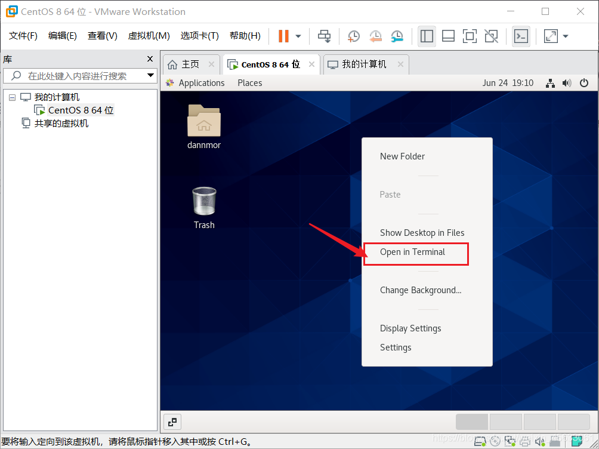Switch to the CentOS 8 64 位 tab
The height and width of the screenshot is (449, 599).
270,64
